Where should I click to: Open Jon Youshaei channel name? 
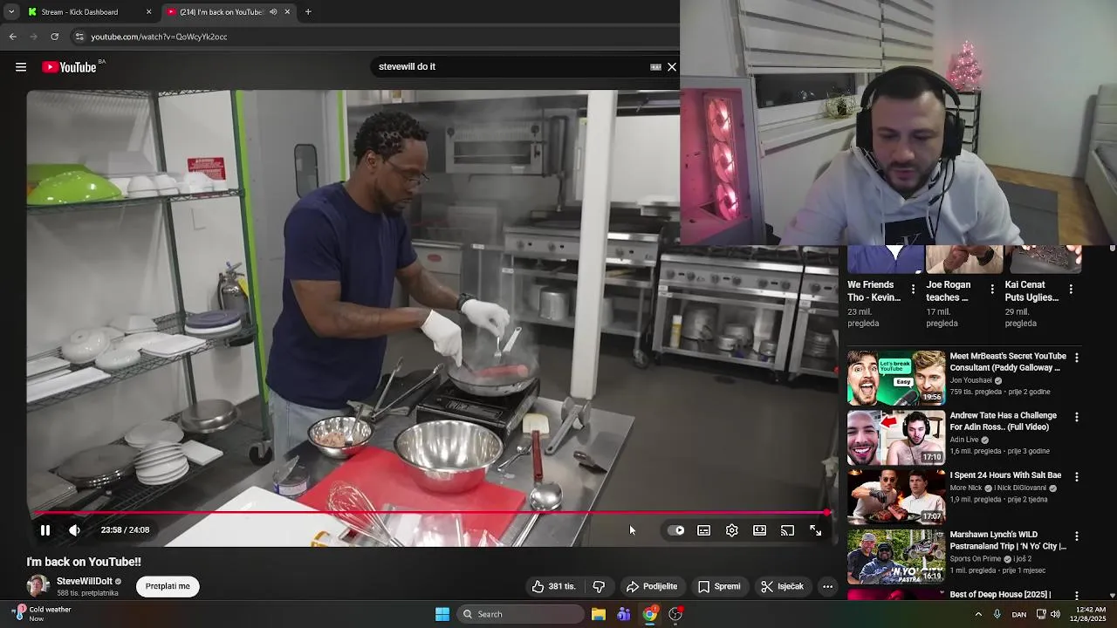coord(971,380)
